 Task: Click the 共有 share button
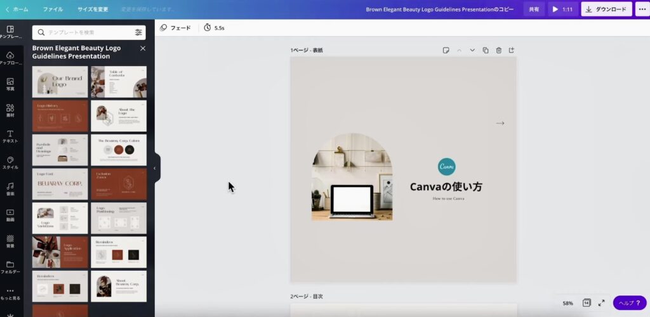pyautogui.click(x=534, y=9)
